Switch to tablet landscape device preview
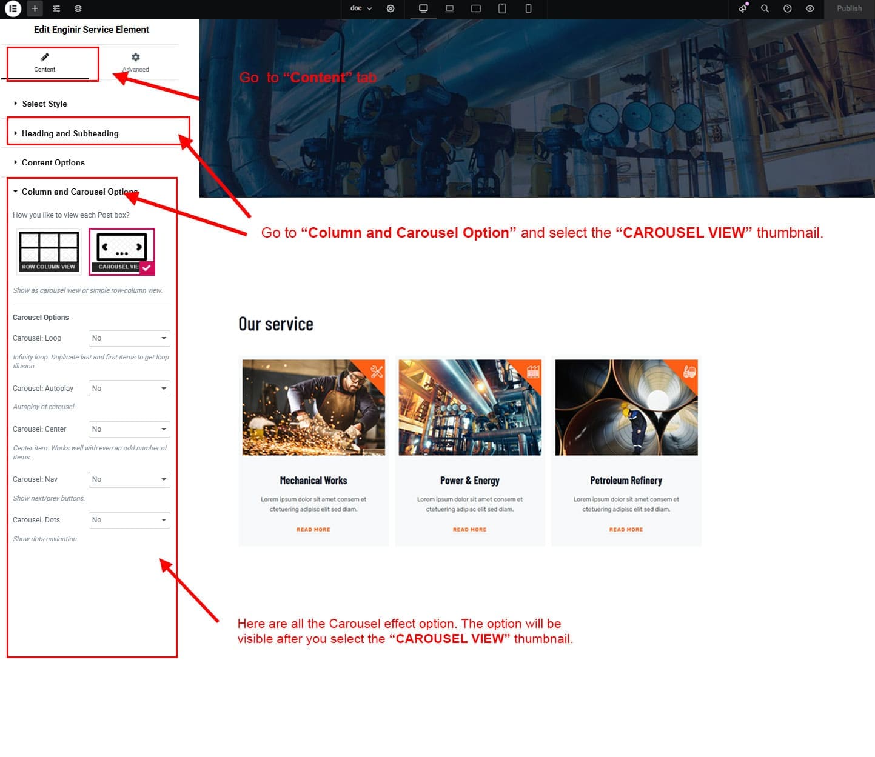This screenshot has height=757, width=875. 476,8
